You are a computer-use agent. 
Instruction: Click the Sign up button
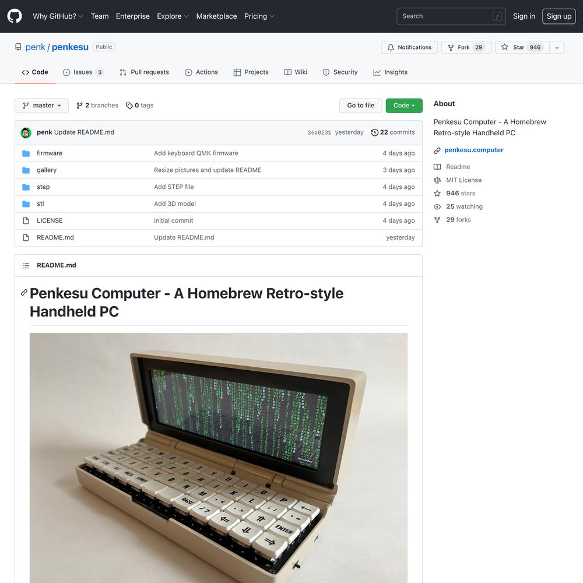559,16
